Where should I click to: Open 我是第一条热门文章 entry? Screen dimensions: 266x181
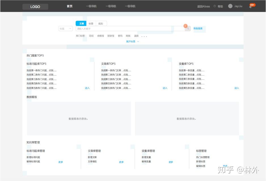[x=116, y=70]
